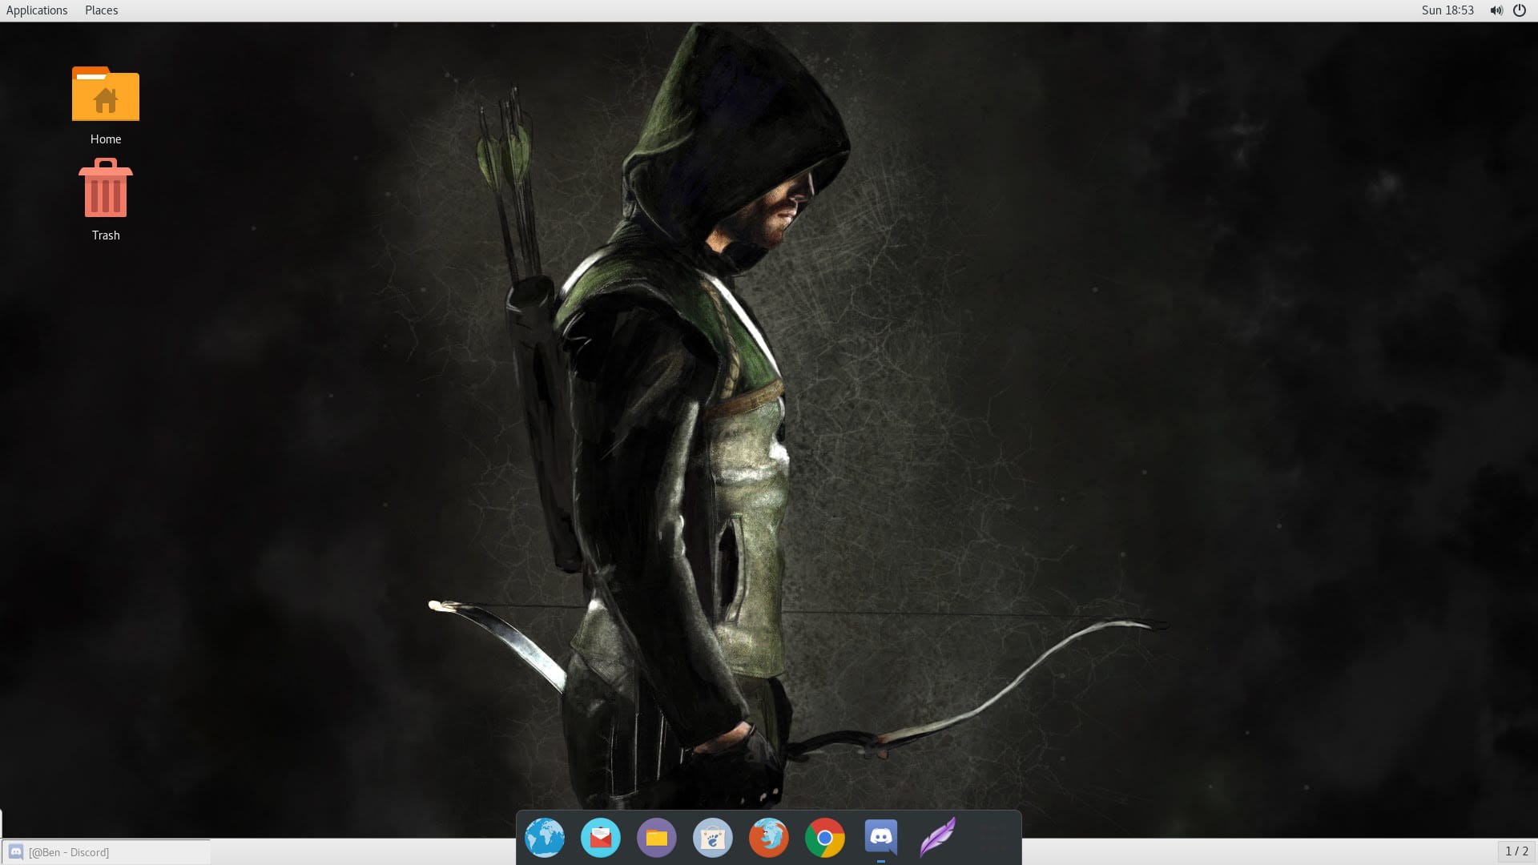Open the purple feather app in dock
1538x865 pixels.
pos(937,838)
